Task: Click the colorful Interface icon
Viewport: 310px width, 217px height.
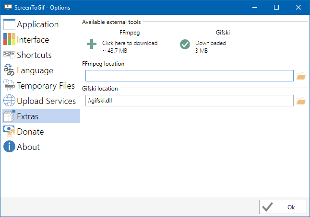Action: (9, 39)
